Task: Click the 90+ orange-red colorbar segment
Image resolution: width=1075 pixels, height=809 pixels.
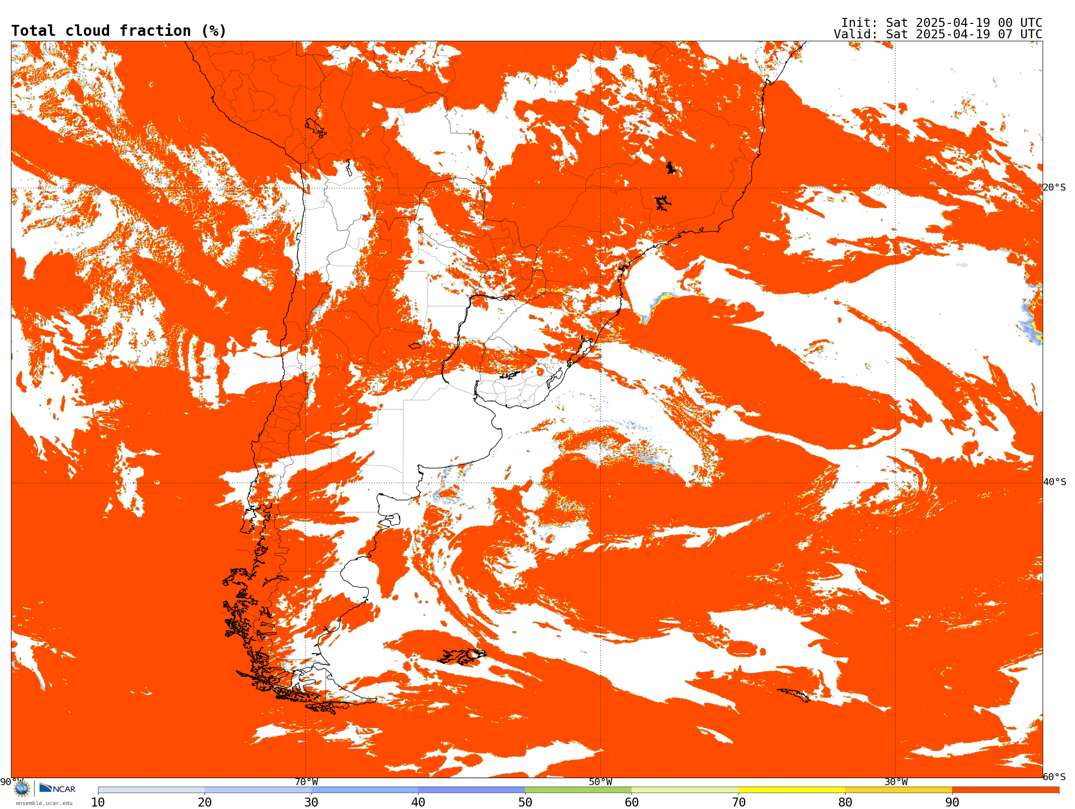Action: point(1005,790)
